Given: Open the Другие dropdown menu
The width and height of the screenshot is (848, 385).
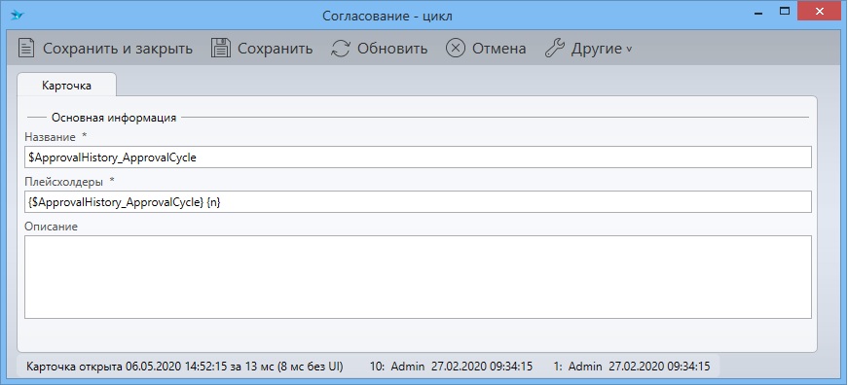Looking at the screenshot, I should [x=588, y=49].
